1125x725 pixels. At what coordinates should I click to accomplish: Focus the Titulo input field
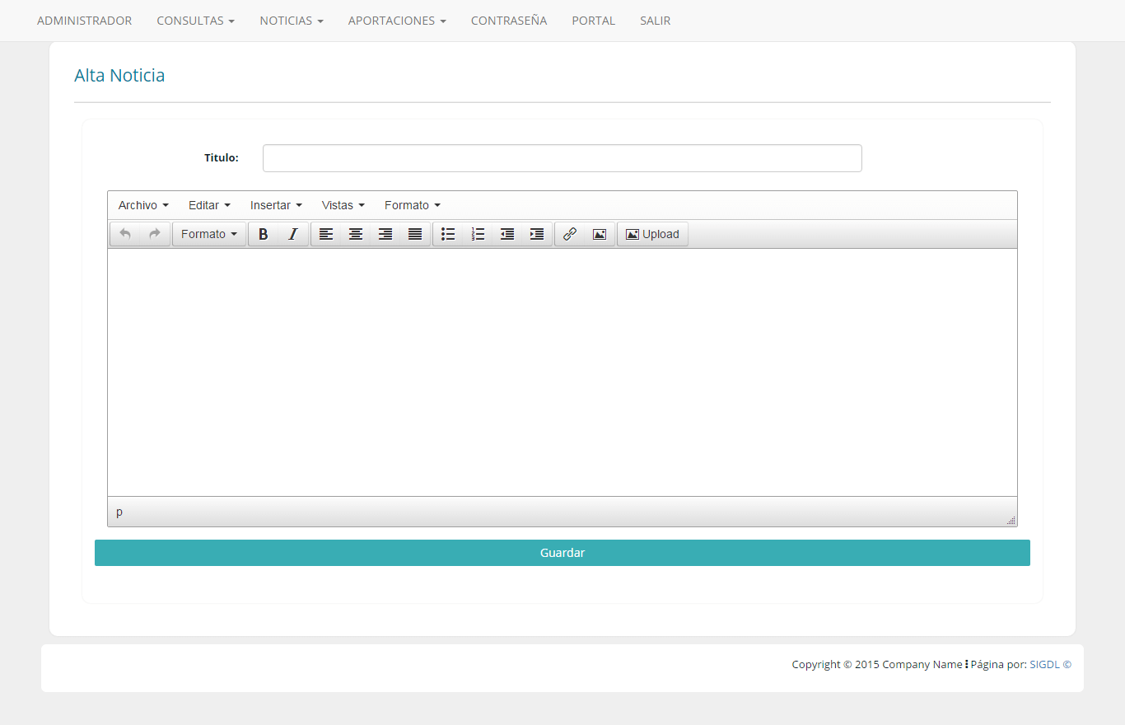point(562,158)
